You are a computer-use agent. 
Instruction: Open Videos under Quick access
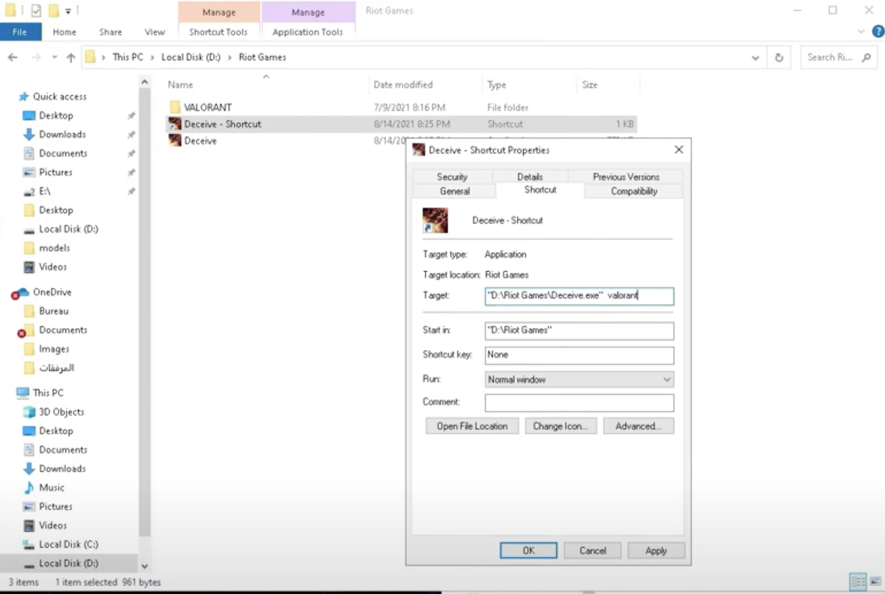[x=53, y=267]
